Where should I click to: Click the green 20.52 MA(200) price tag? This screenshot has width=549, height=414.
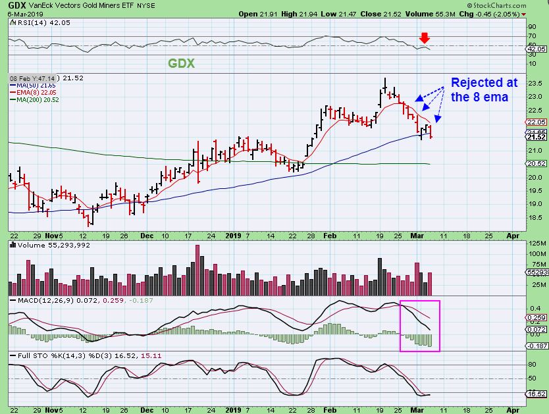point(536,163)
